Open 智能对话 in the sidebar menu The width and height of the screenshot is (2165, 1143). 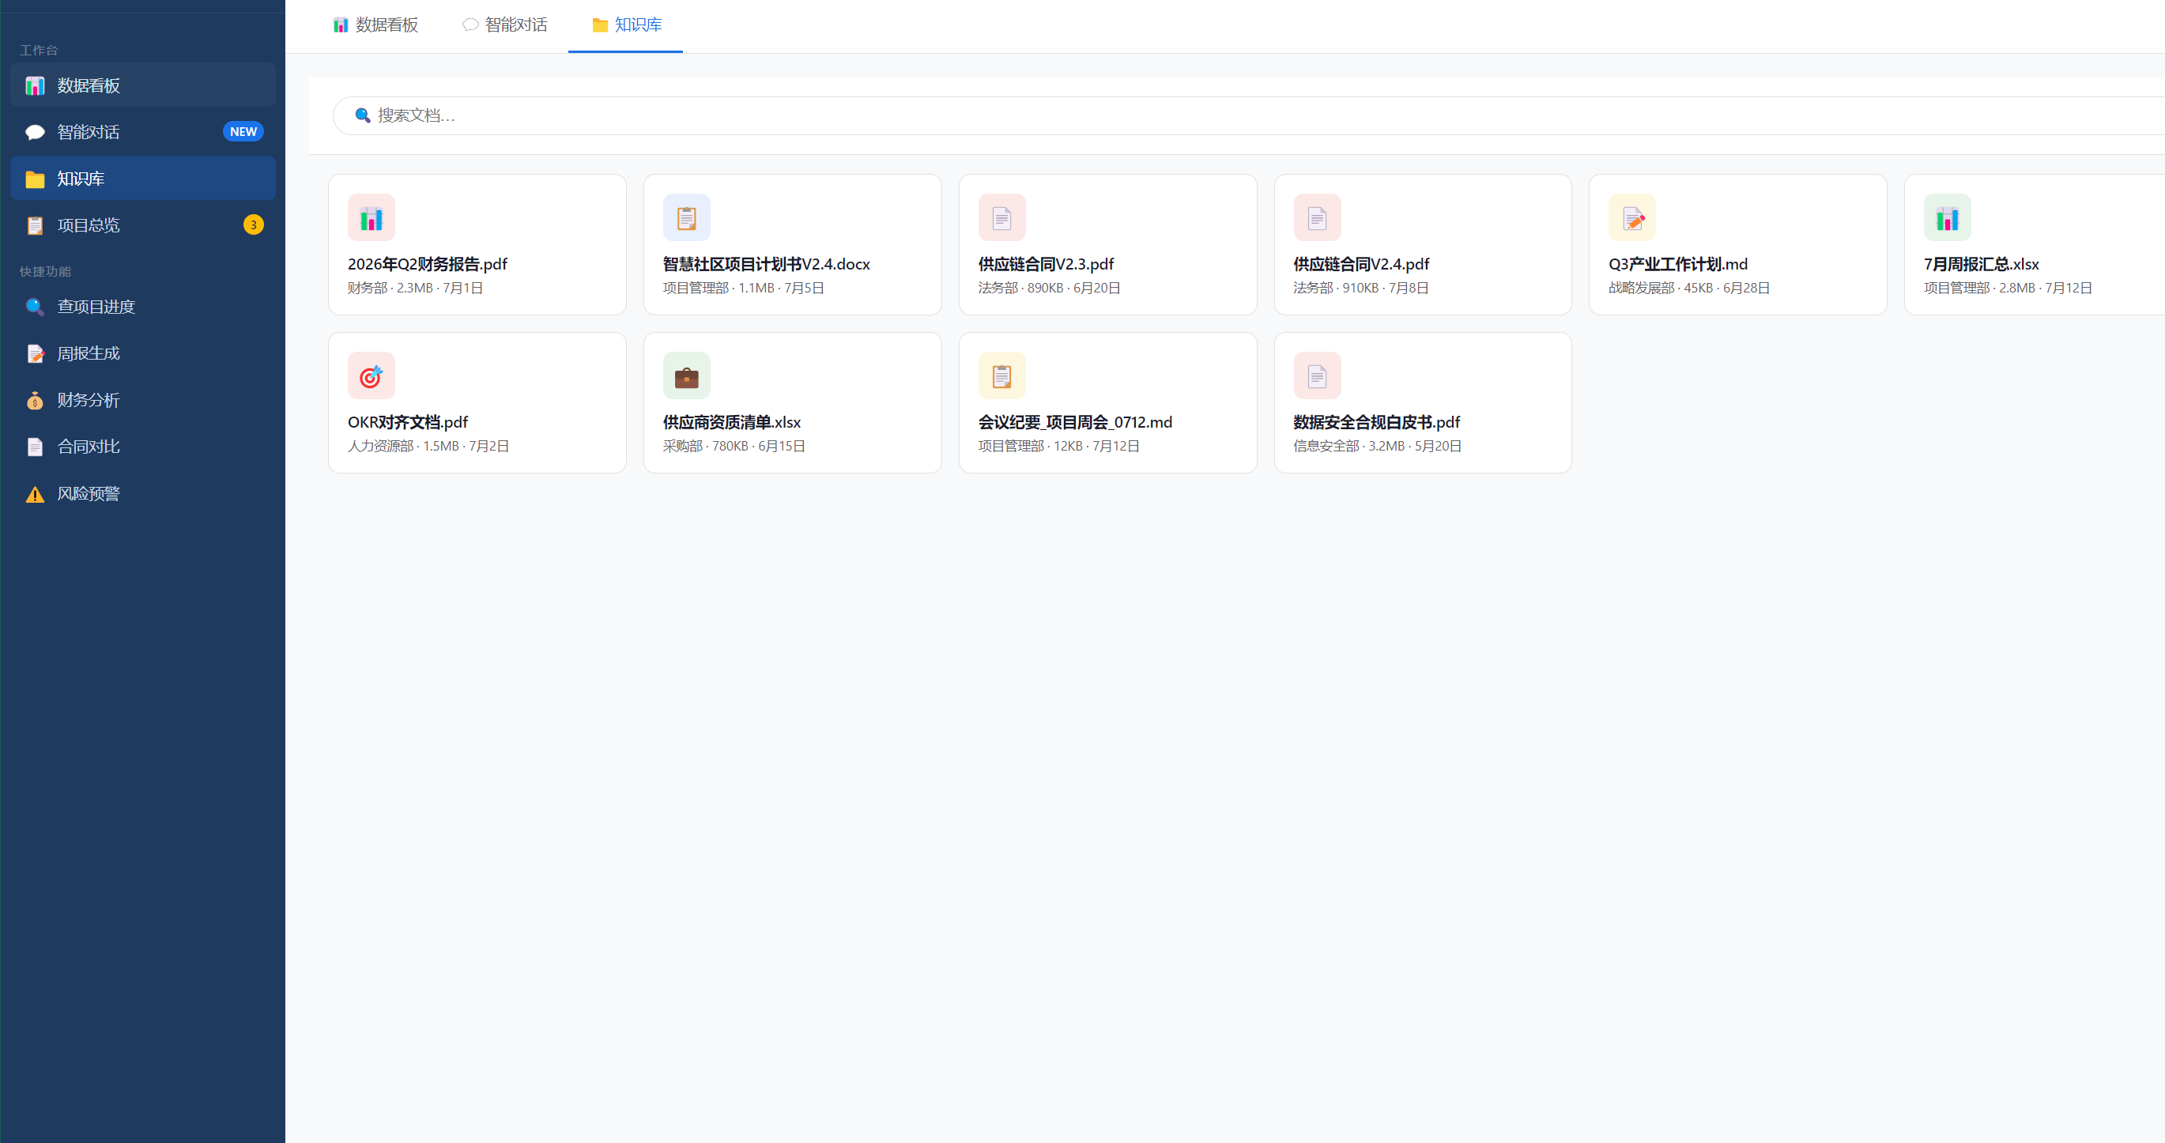point(143,132)
